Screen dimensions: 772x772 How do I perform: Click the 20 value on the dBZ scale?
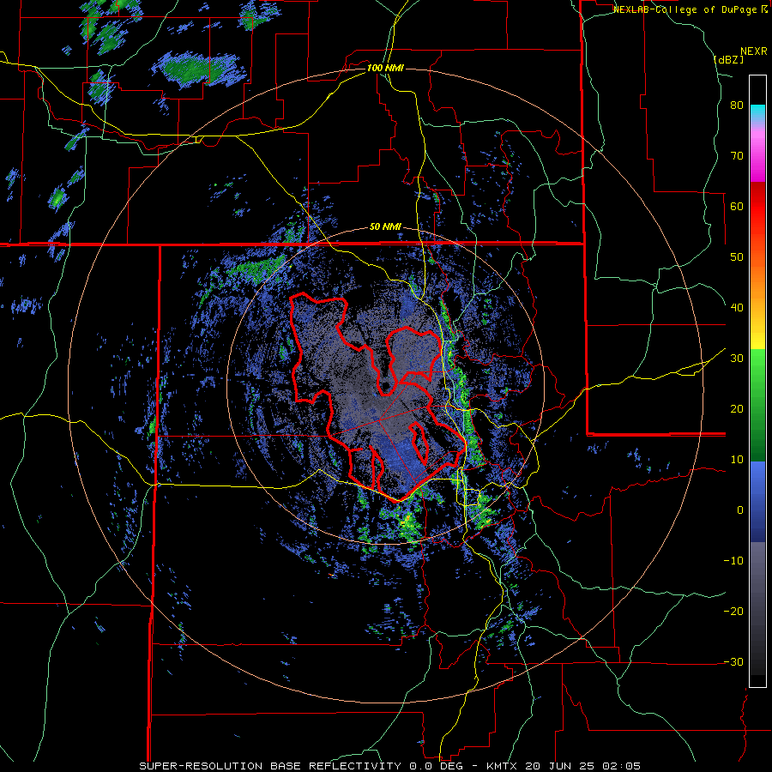coord(737,408)
